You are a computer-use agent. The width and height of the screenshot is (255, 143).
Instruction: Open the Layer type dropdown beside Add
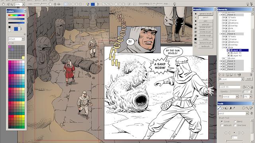243,79
